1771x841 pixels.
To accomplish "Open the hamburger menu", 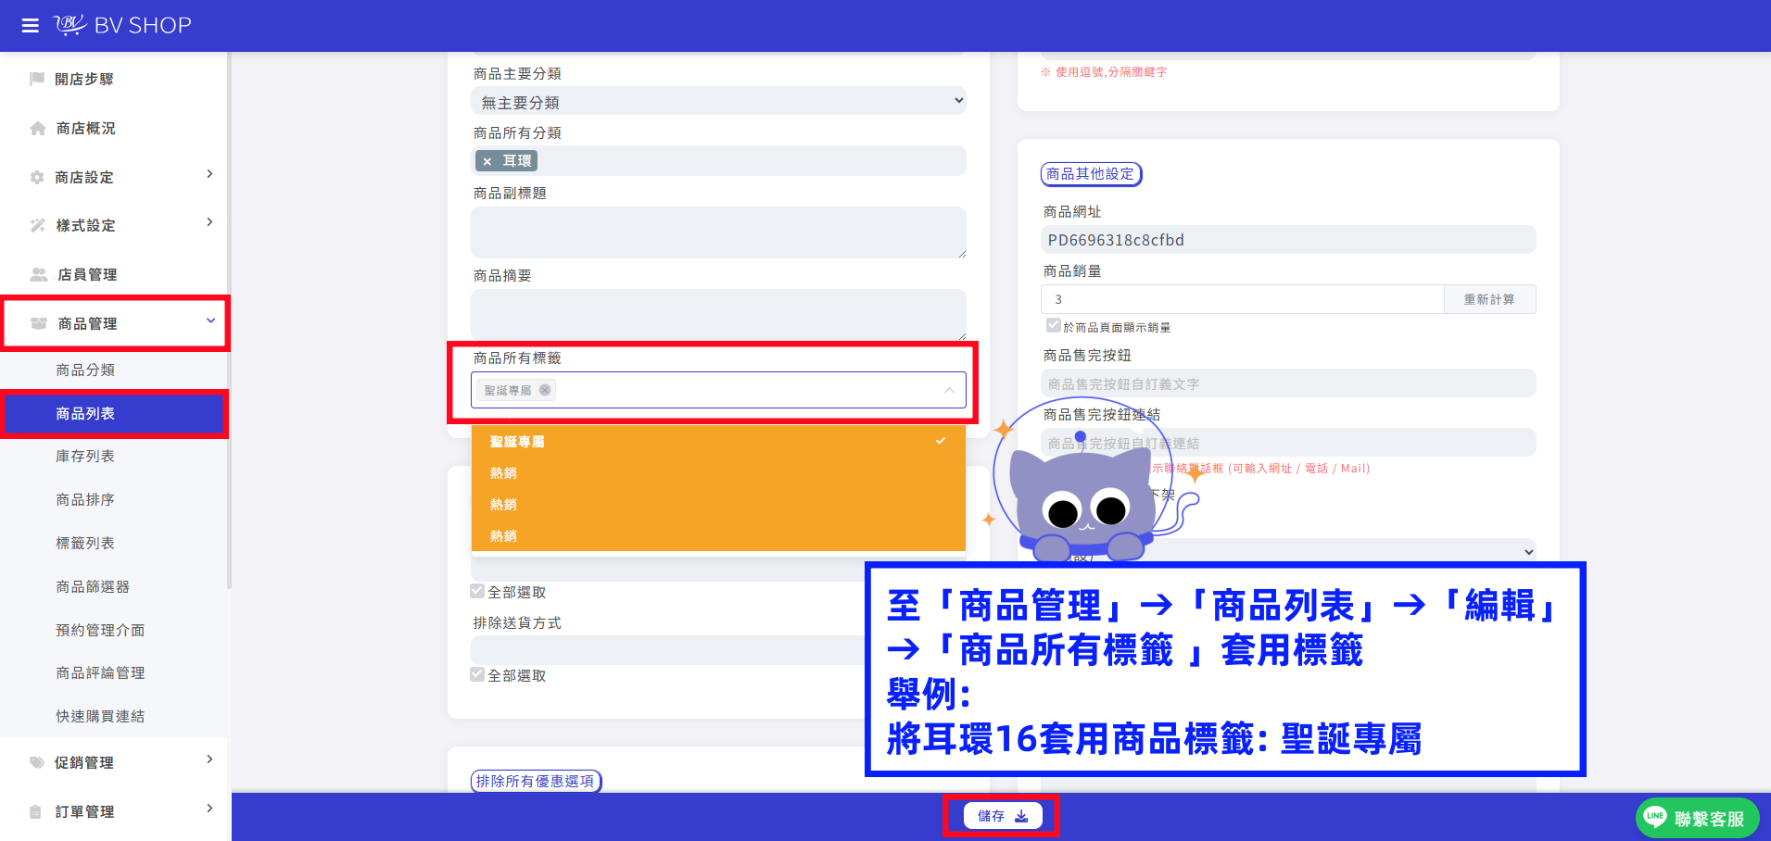I will (31, 25).
